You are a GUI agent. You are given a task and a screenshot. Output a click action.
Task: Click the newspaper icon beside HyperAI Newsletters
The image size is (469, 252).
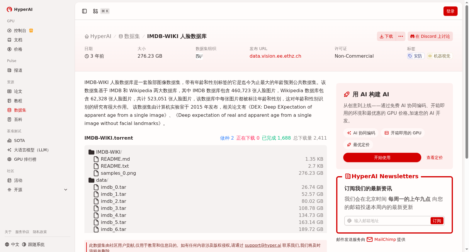click(348, 176)
